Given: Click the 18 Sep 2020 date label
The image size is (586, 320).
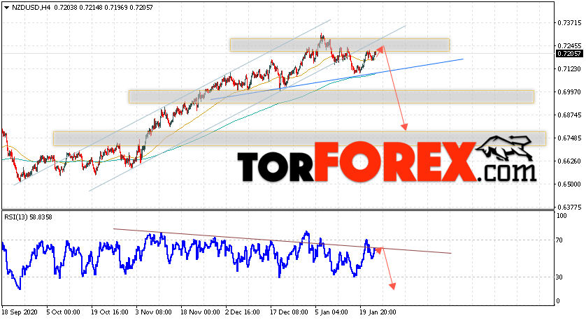Looking at the screenshot, I should [x=20, y=312].
